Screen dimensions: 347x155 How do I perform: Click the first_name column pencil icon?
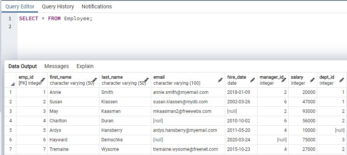click(94, 80)
